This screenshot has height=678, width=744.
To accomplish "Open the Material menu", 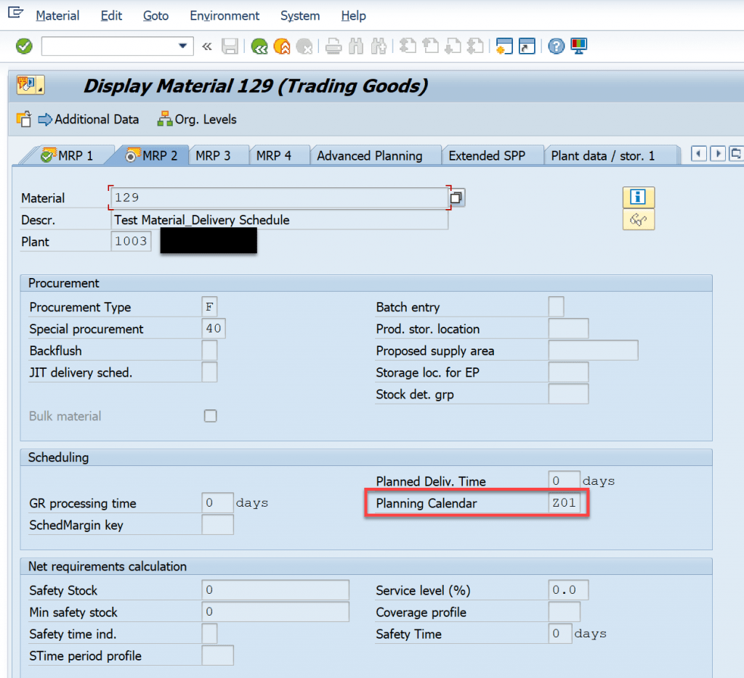I will coord(57,16).
